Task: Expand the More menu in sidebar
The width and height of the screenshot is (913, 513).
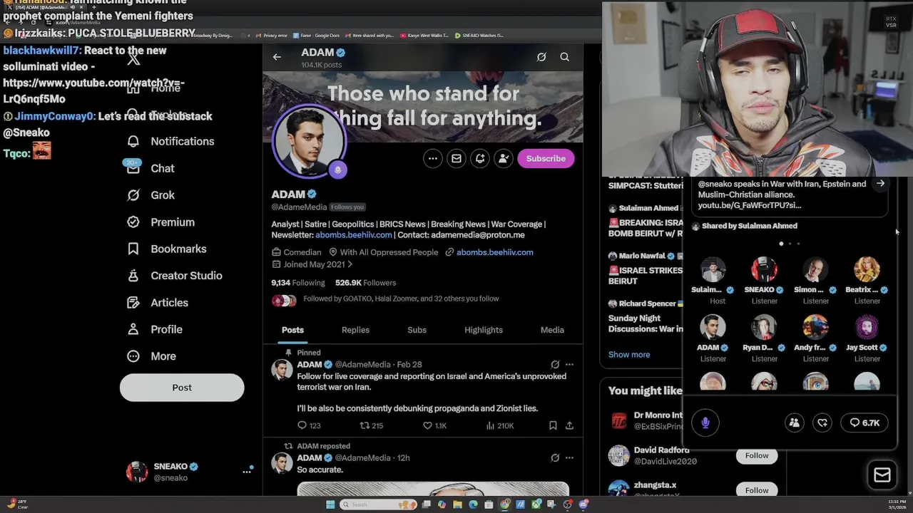Action: tap(151, 356)
